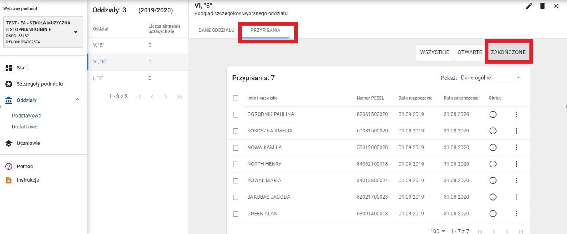Open status info icon for OGRODNIK PAULINA
This screenshot has height=234, width=567.
[x=493, y=114]
